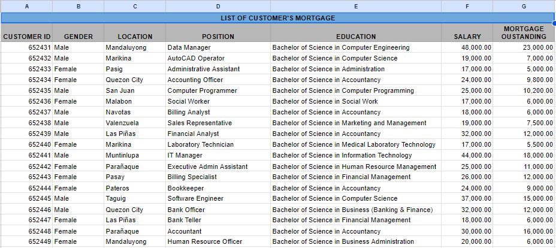Select the Muntinlupa location cell
Viewport: 556px width, 248px height.
coord(135,155)
